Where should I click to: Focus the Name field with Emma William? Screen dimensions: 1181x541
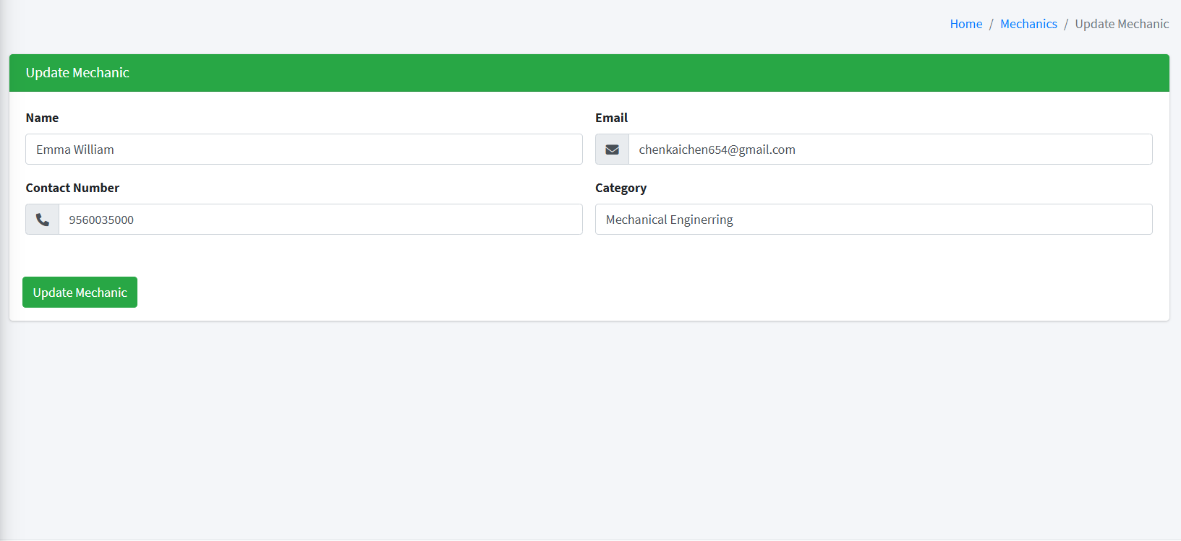(x=304, y=150)
